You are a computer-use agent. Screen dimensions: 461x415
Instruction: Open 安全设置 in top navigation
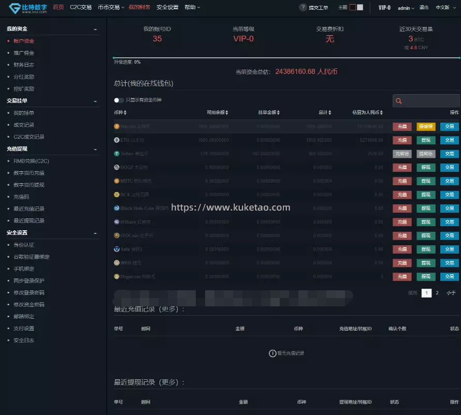pos(167,7)
